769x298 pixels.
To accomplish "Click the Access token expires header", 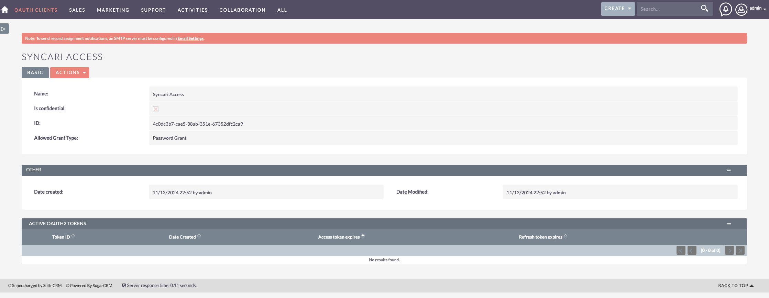I will point(339,237).
